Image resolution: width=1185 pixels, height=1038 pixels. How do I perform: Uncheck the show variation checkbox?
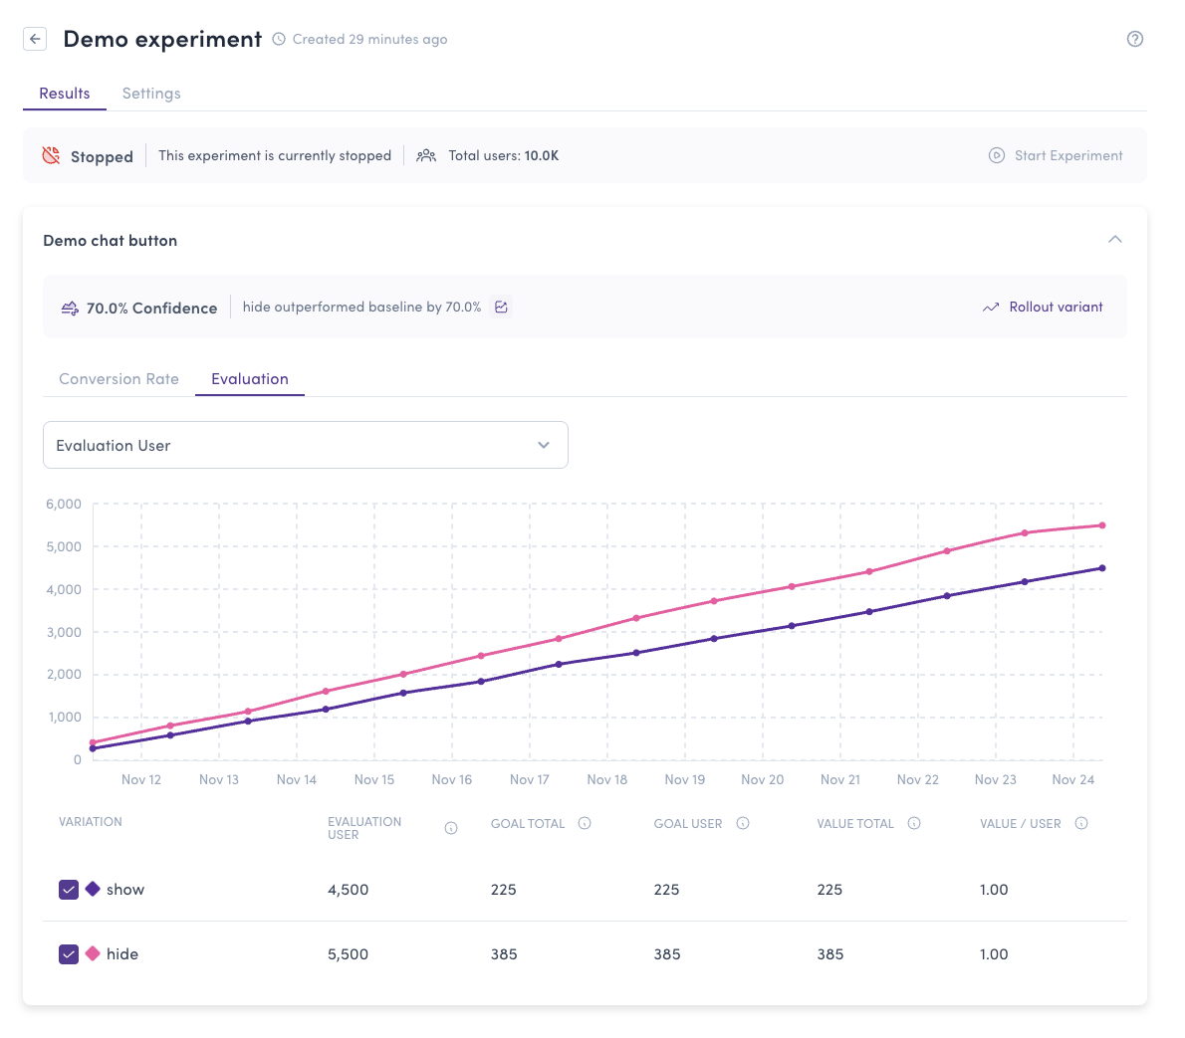coord(68,889)
